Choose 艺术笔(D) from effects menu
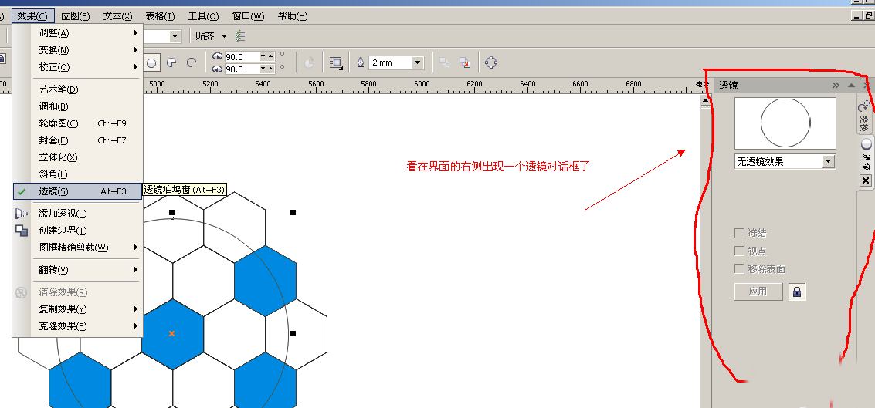 77,89
